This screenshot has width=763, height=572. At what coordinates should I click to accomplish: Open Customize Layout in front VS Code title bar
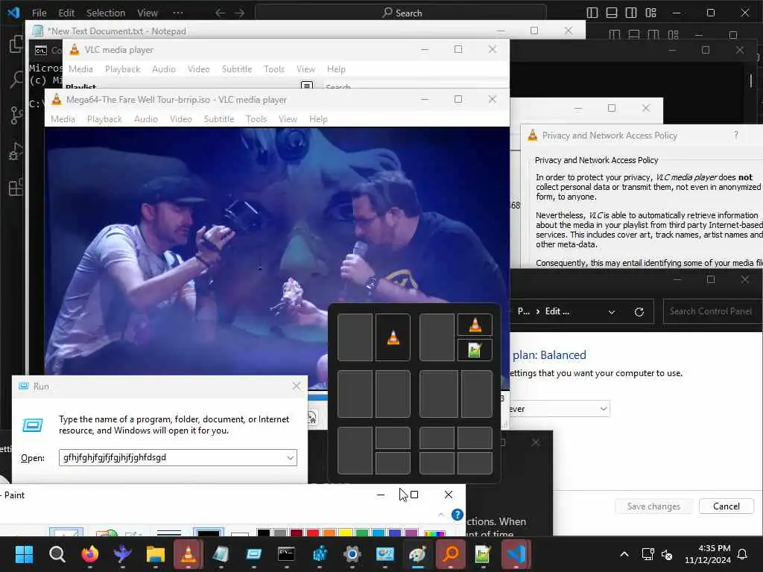[650, 13]
